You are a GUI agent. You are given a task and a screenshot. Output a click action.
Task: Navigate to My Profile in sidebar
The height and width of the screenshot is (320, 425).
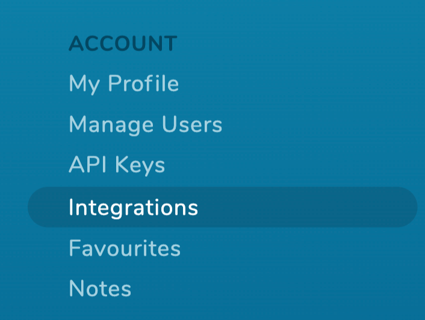124,84
